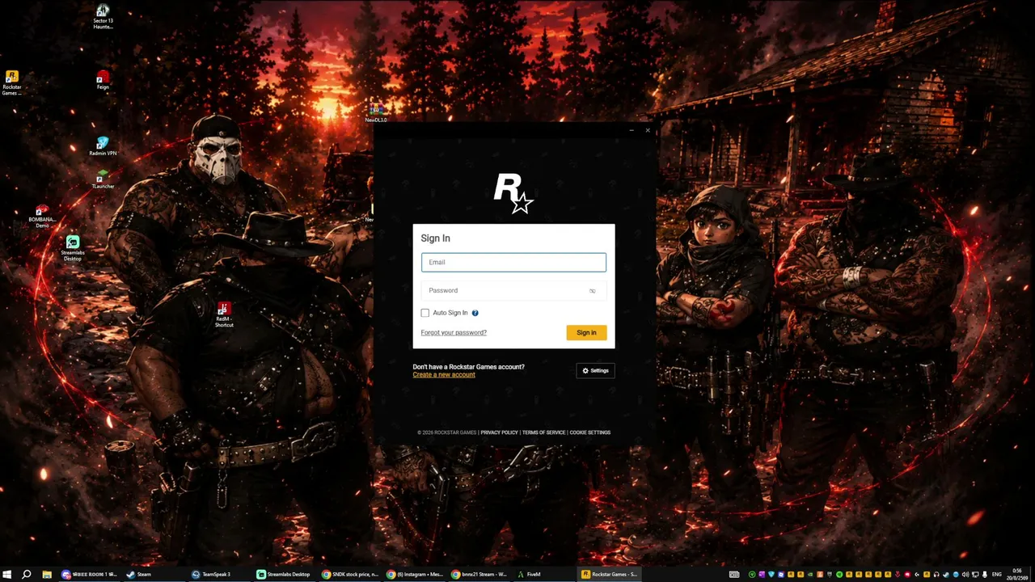The width and height of the screenshot is (1035, 582).
Task: Open Windows taskbar search
Action: (x=27, y=575)
